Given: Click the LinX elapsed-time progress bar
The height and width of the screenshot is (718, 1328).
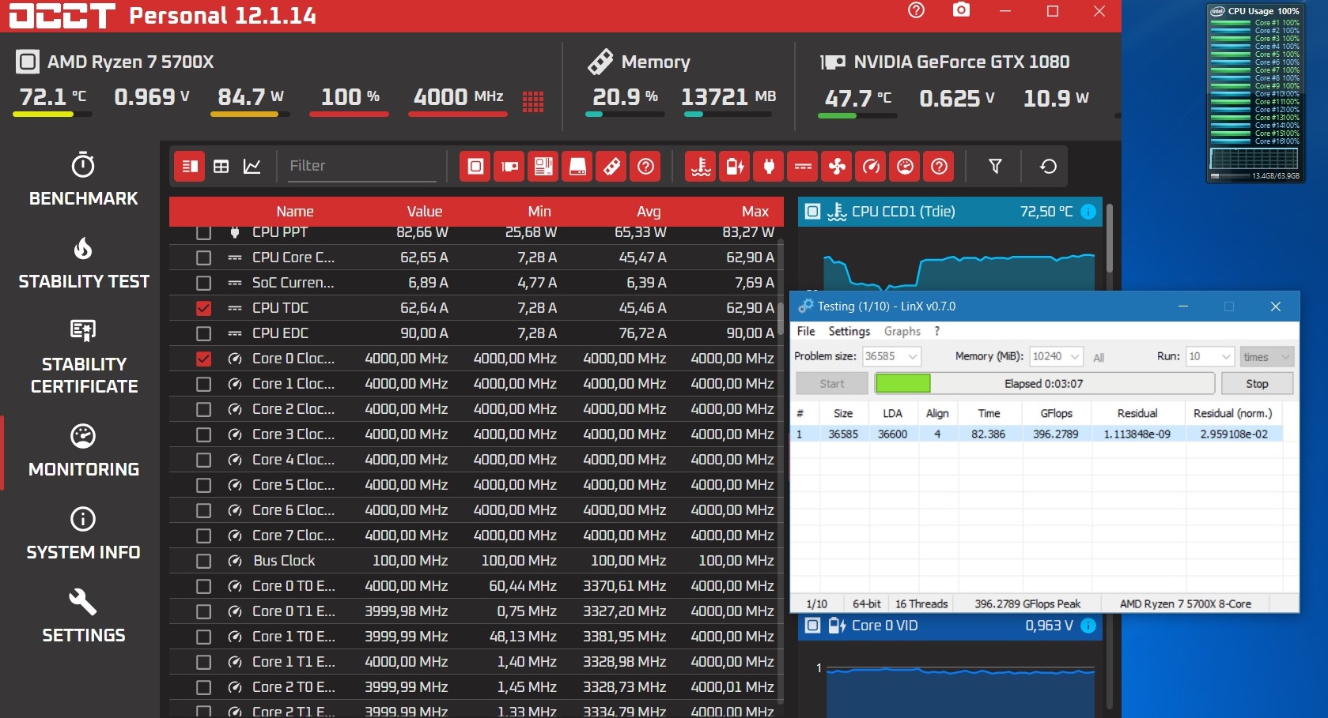Looking at the screenshot, I should [x=1044, y=383].
